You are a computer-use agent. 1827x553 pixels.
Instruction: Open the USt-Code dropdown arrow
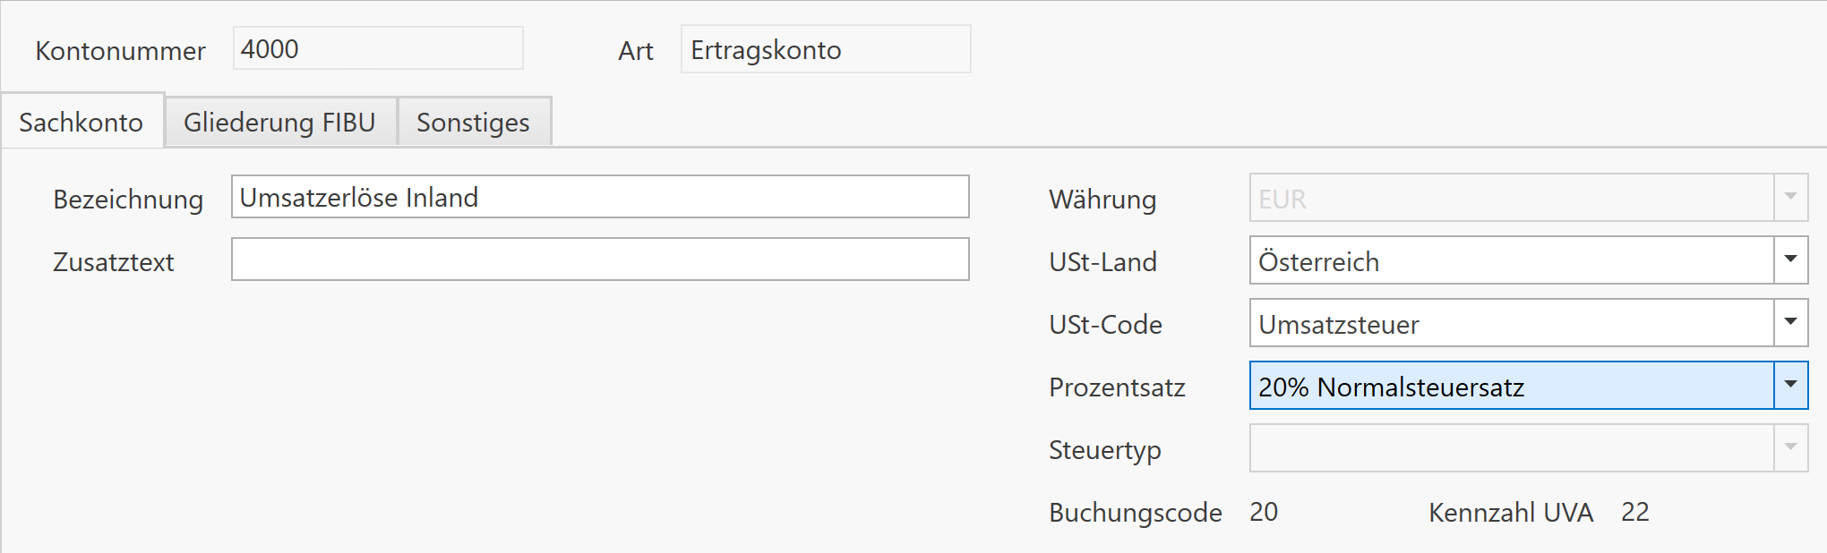(x=1790, y=323)
